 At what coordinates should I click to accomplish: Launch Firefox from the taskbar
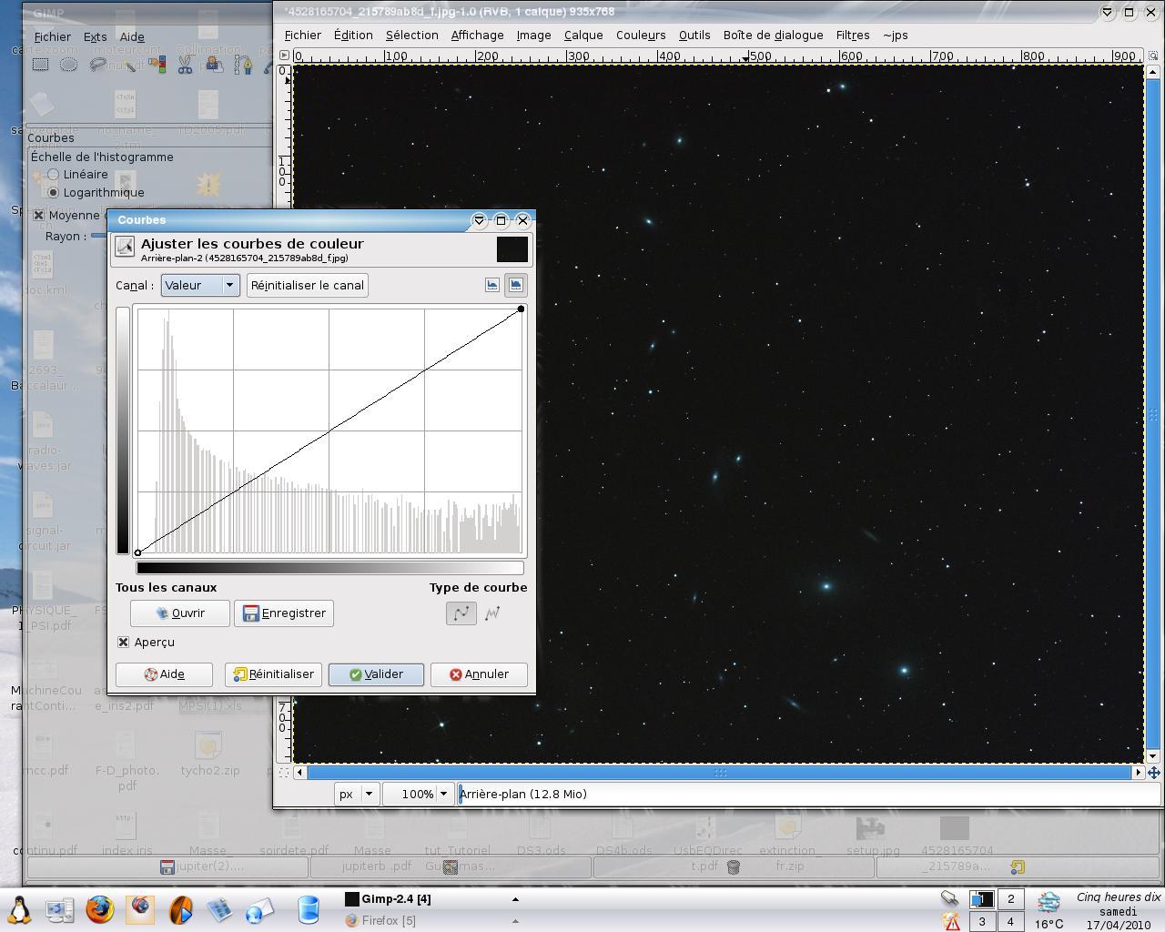coord(100,909)
